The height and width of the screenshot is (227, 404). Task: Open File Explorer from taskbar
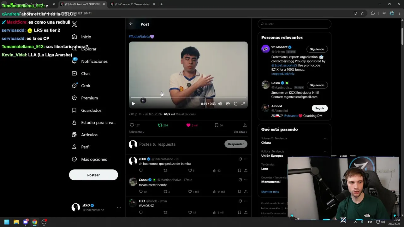tap(16, 222)
